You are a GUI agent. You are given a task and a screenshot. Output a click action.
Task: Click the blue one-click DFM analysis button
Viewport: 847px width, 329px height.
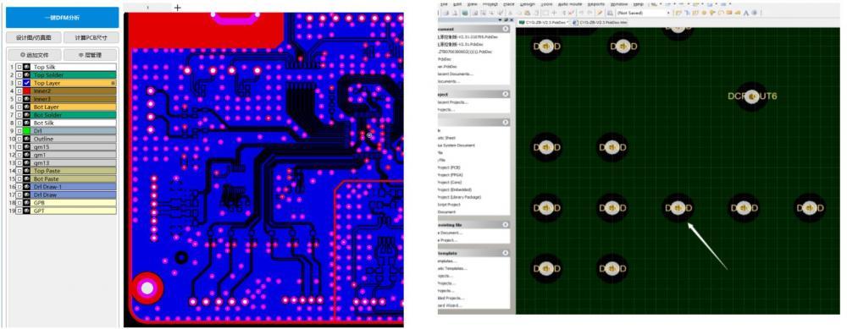62,18
